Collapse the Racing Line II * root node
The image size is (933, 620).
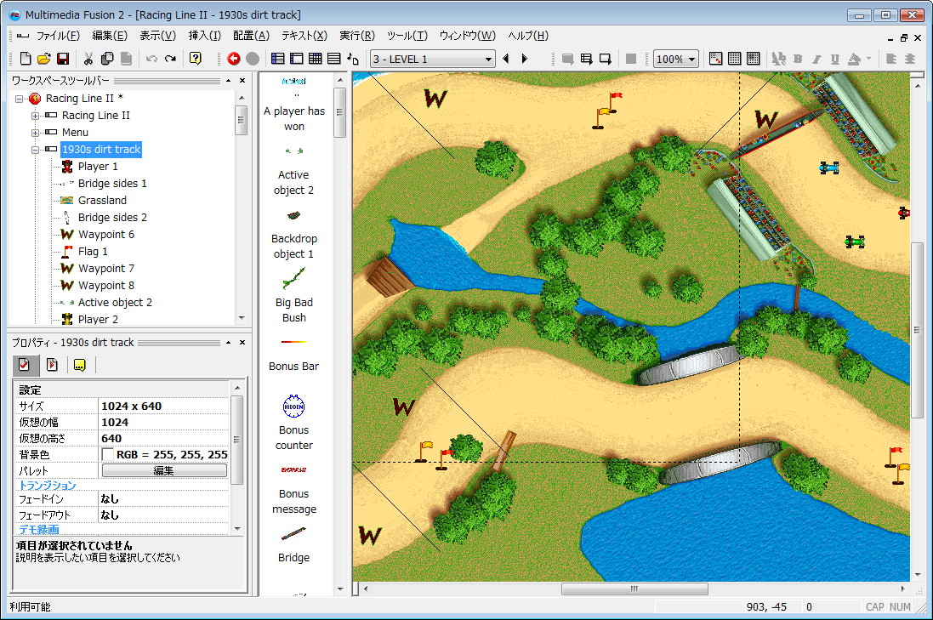(19, 99)
